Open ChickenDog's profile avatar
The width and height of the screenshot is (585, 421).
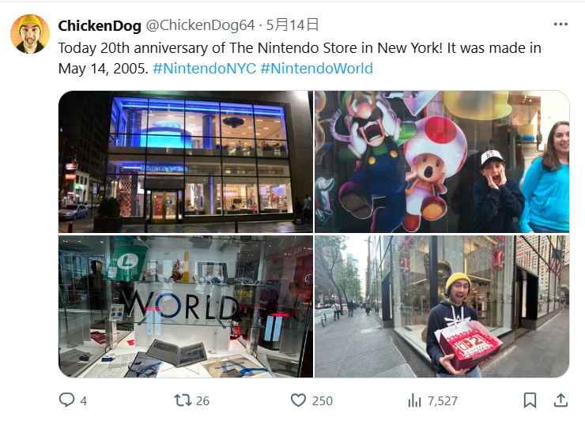pos(30,34)
